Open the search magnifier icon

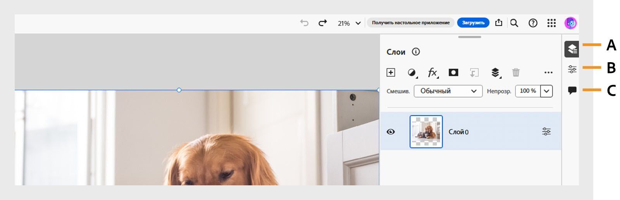click(x=514, y=23)
